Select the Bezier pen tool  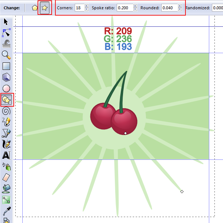pos(6,133)
